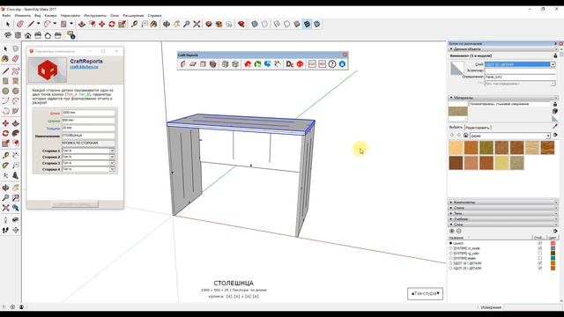This screenshot has height=317, width=564.
Task: Select the arrow Select tool in top toolbar
Action: 8,24
